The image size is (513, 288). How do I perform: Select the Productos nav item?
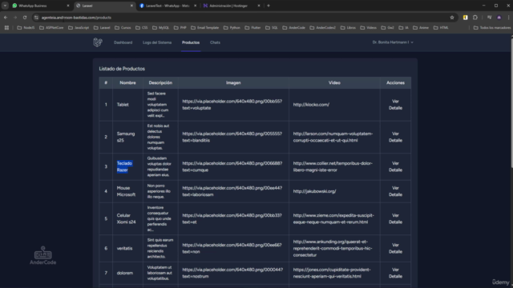(191, 42)
